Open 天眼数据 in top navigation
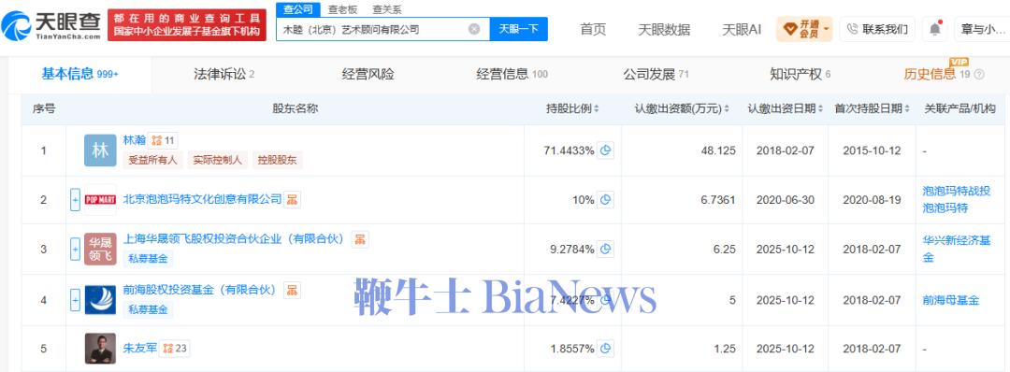The width and height of the screenshot is (1010, 372). point(663,30)
